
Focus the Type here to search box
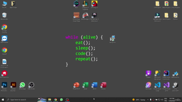(x=22, y=99)
